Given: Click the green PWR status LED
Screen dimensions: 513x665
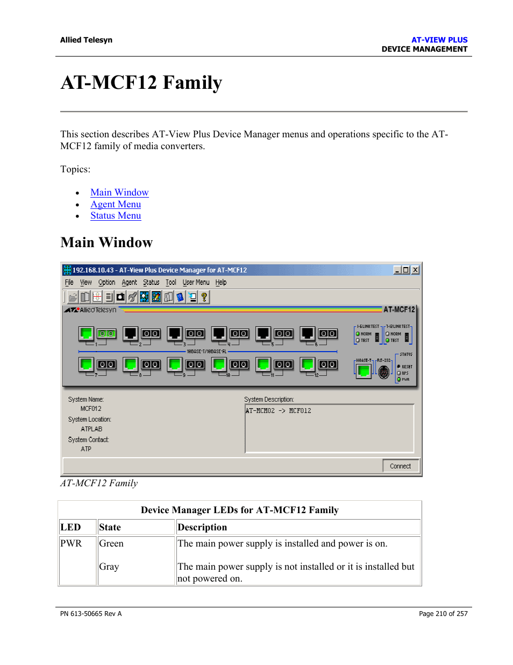Looking at the screenshot, I should [399, 380].
